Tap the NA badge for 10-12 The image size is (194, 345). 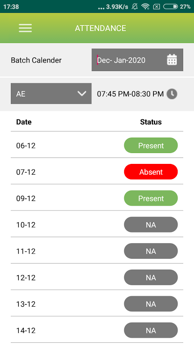(151, 225)
